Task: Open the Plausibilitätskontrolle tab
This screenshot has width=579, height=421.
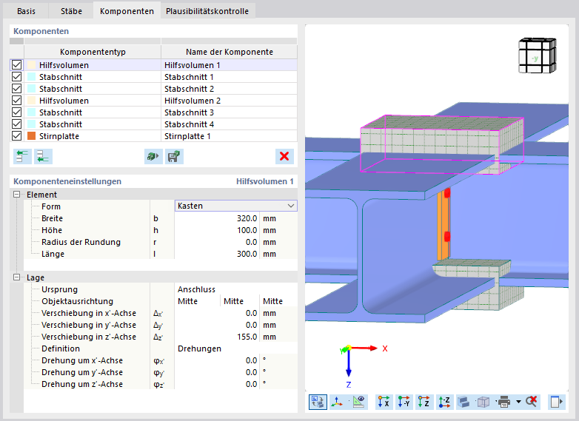Action: tap(207, 11)
